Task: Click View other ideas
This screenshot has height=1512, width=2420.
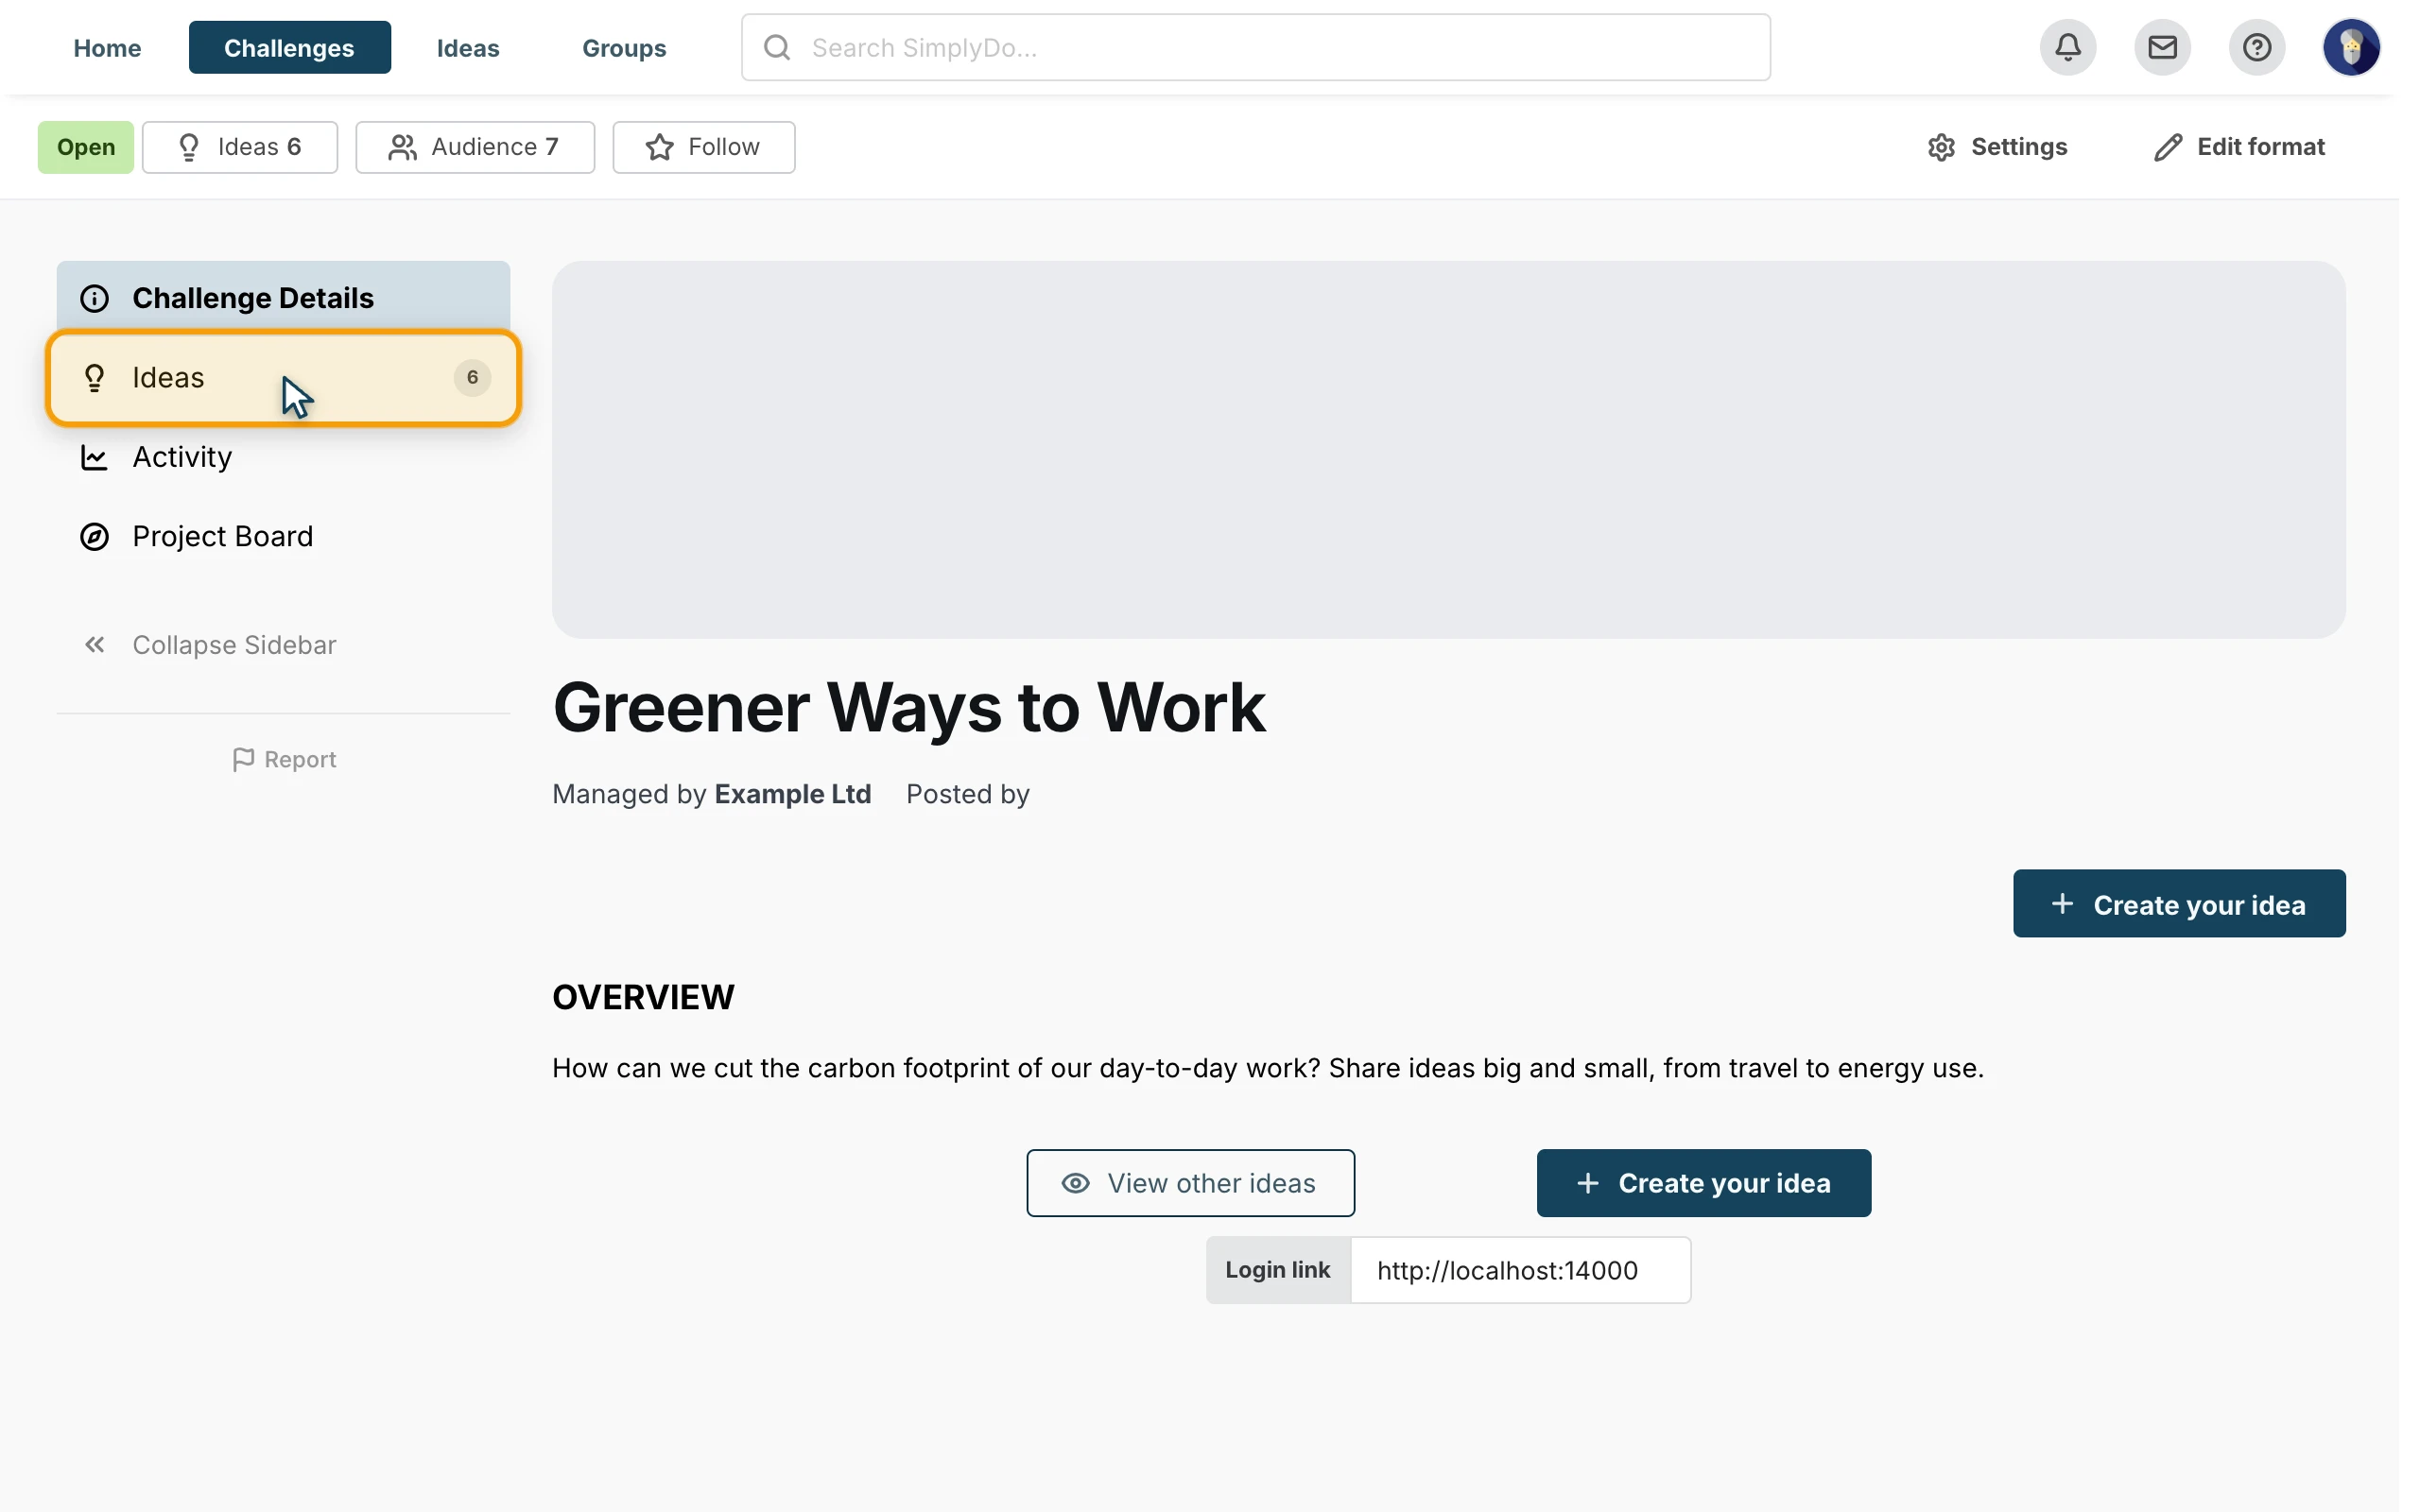Action: [1190, 1183]
